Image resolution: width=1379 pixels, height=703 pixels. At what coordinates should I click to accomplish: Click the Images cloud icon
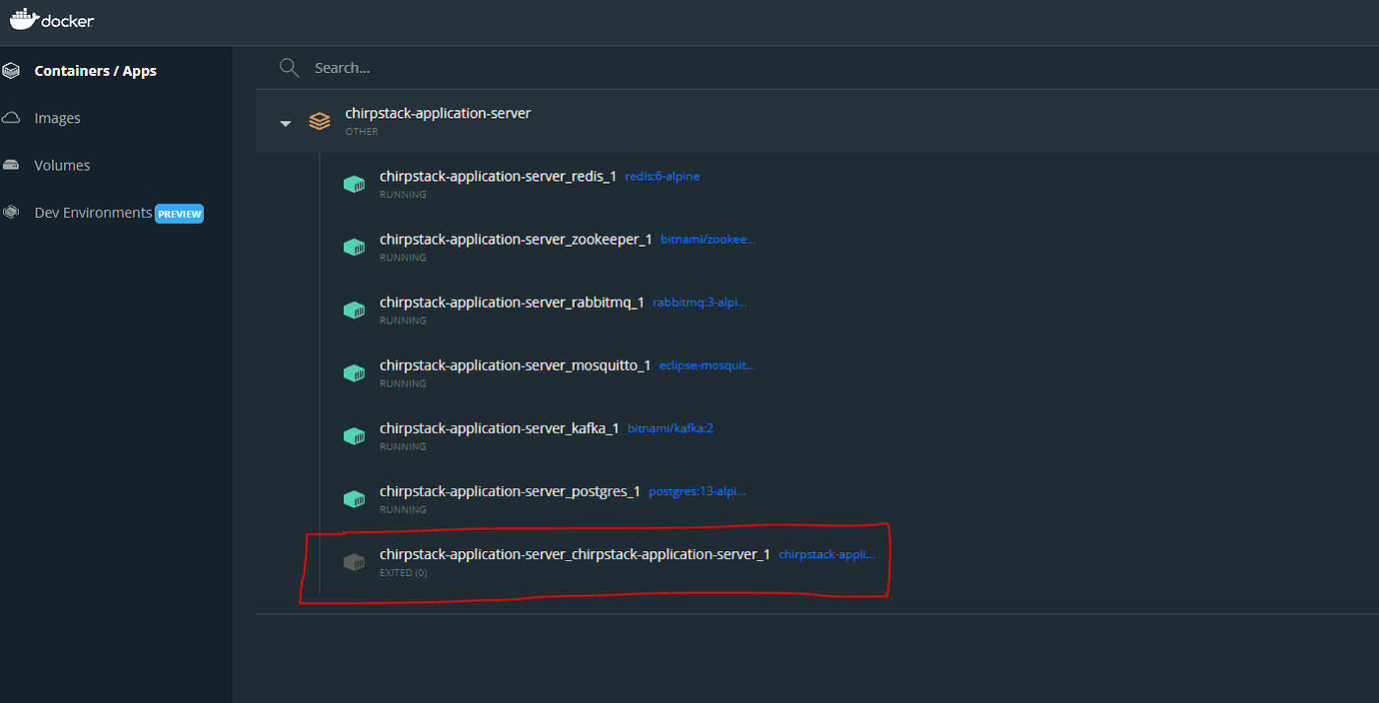tap(12, 118)
